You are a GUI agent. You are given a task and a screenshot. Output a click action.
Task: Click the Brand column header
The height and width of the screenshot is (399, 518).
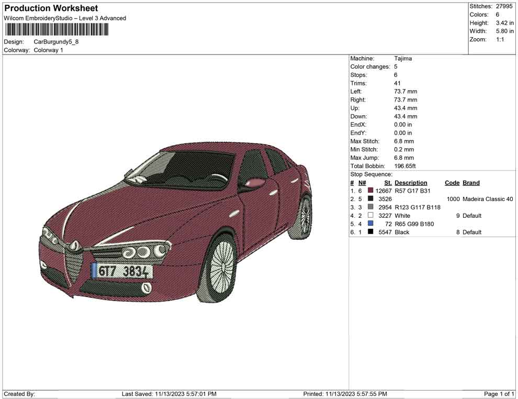(x=470, y=182)
